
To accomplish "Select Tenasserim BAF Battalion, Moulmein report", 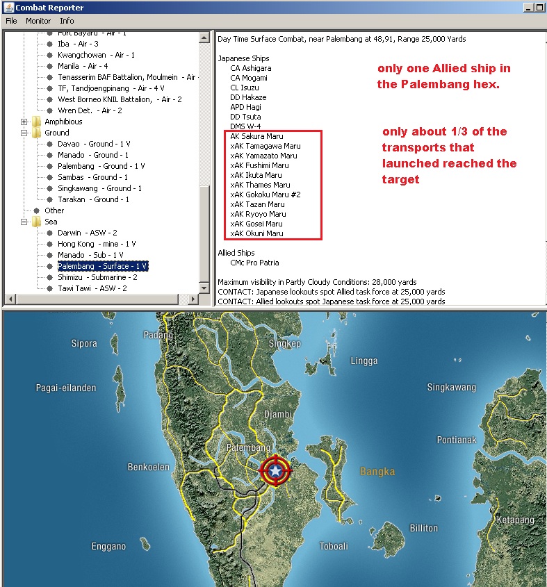I will coord(126,77).
